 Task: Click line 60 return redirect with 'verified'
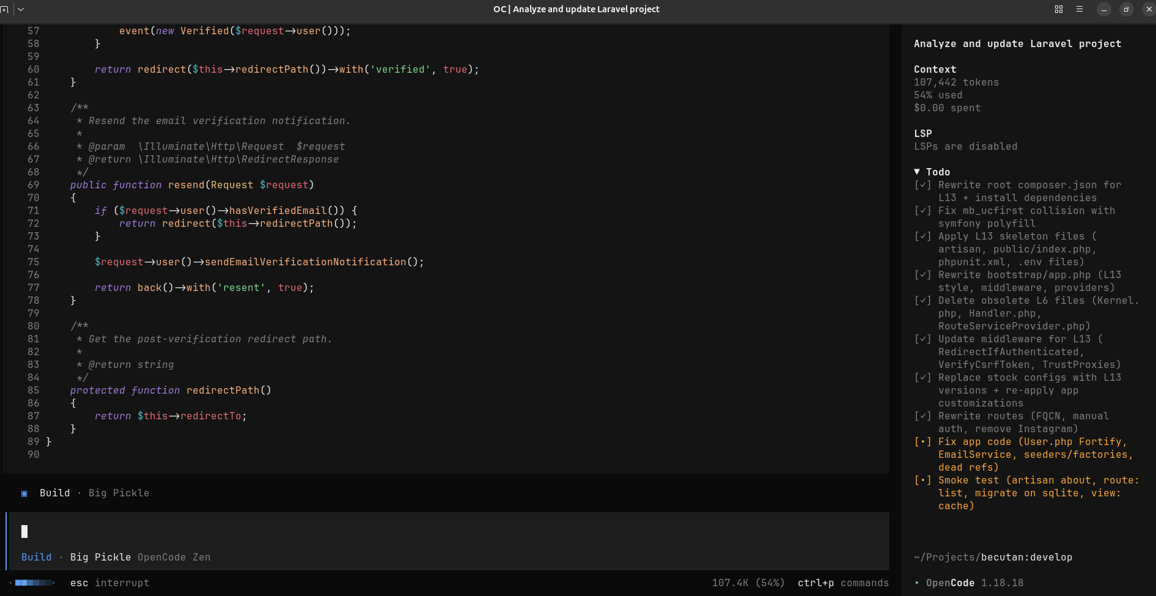tap(287, 69)
